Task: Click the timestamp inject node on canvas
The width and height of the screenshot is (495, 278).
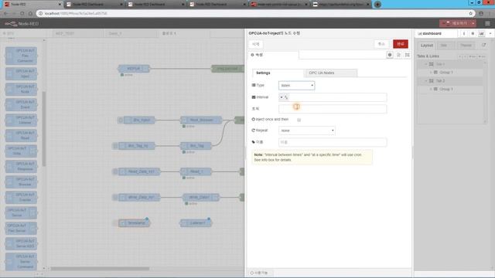Action: click(x=134, y=223)
